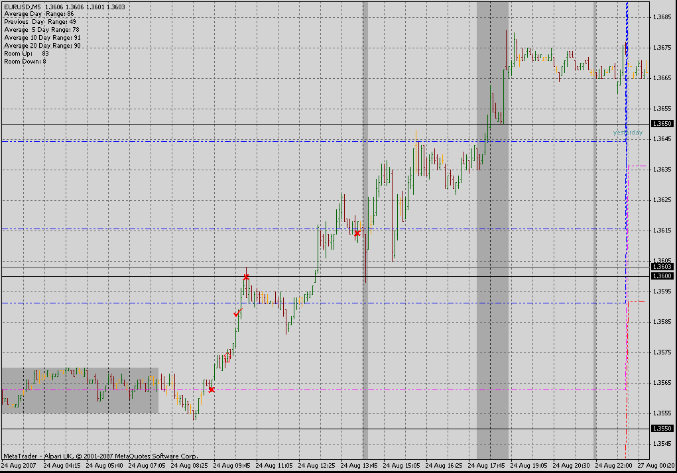
Task: Click the 1.3585 price axis label
Action: click(662, 322)
